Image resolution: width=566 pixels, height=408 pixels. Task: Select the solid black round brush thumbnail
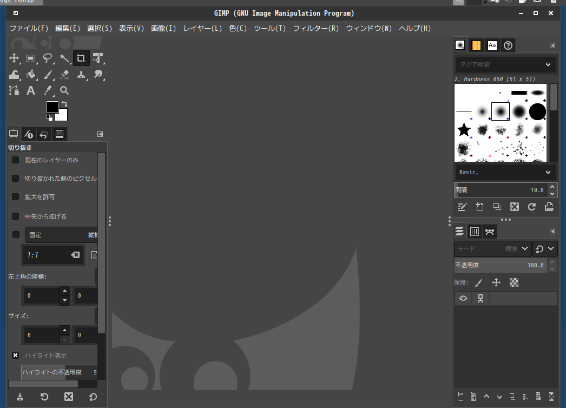537,111
